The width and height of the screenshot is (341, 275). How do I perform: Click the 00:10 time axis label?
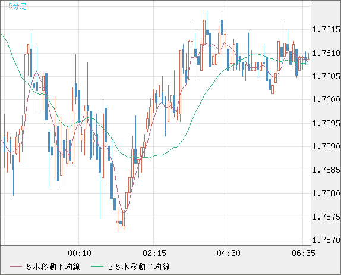pyautogui.click(x=80, y=253)
